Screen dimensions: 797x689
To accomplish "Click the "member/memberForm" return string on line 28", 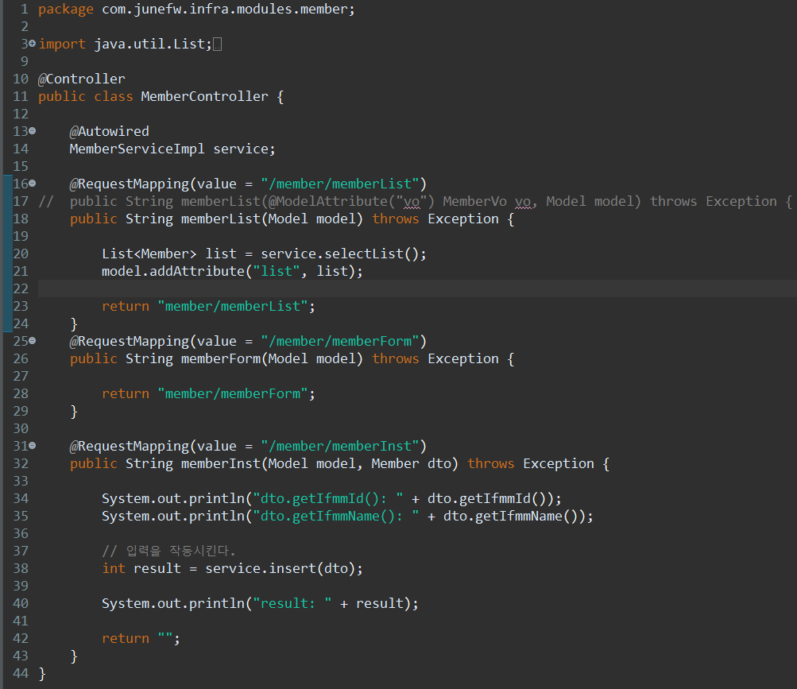I will coord(233,393).
